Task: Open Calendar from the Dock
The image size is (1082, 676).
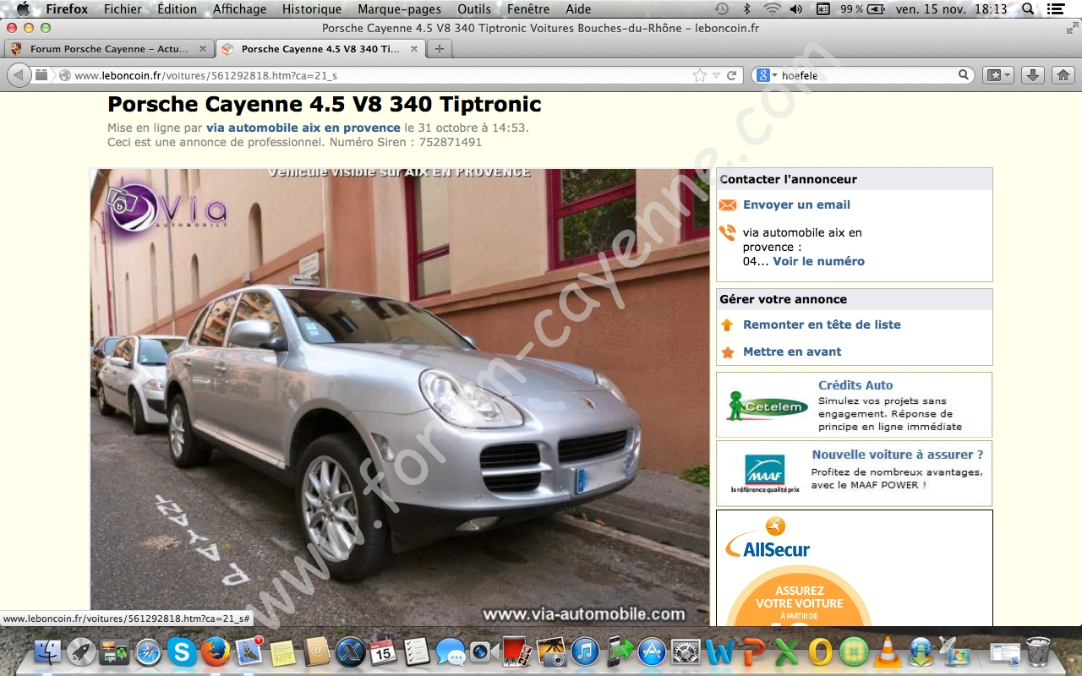Action: point(383,651)
